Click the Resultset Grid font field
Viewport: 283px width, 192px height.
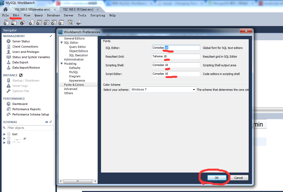tap(176, 56)
